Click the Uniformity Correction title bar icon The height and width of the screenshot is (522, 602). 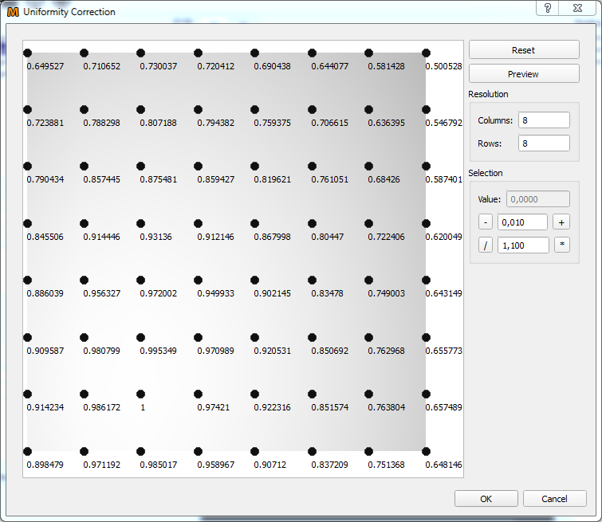(x=13, y=12)
